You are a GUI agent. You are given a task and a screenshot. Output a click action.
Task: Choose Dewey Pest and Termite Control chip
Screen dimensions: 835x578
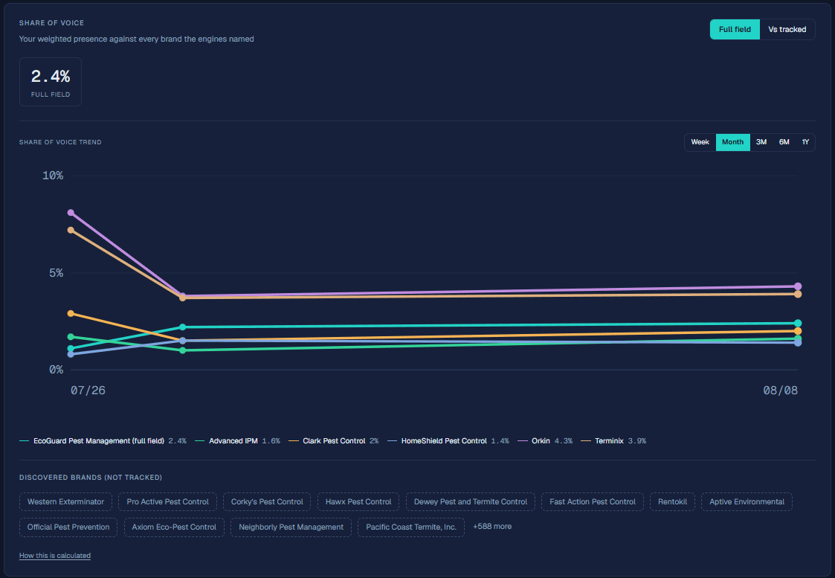point(470,502)
